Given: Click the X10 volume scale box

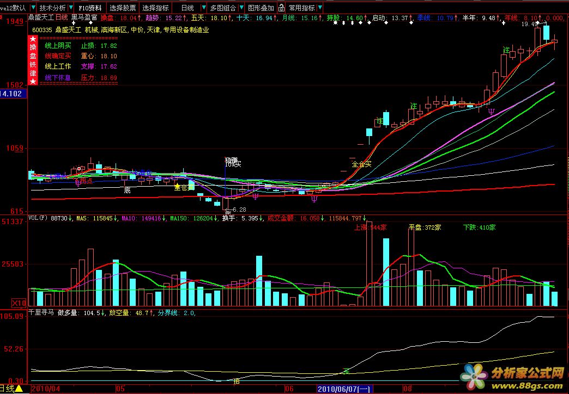Looking at the screenshot, I should pos(19,303).
